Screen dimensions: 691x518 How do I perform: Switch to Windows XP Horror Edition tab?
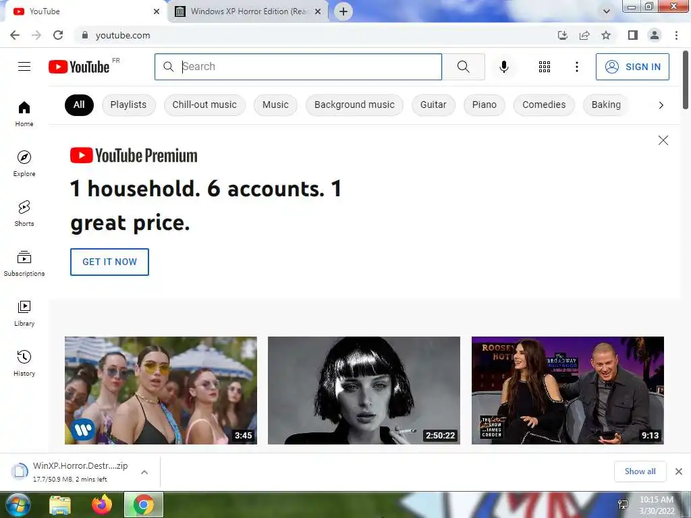[248, 11]
